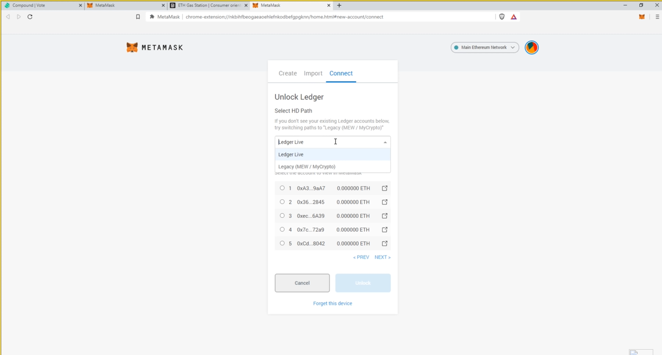The image size is (662, 355).
Task: Select account 3 radio button 0xec...6A39
Action: point(282,216)
